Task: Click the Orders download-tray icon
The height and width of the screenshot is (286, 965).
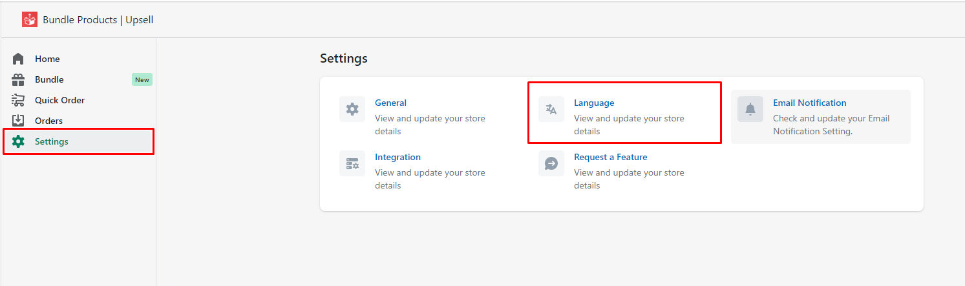Action: coord(18,121)
